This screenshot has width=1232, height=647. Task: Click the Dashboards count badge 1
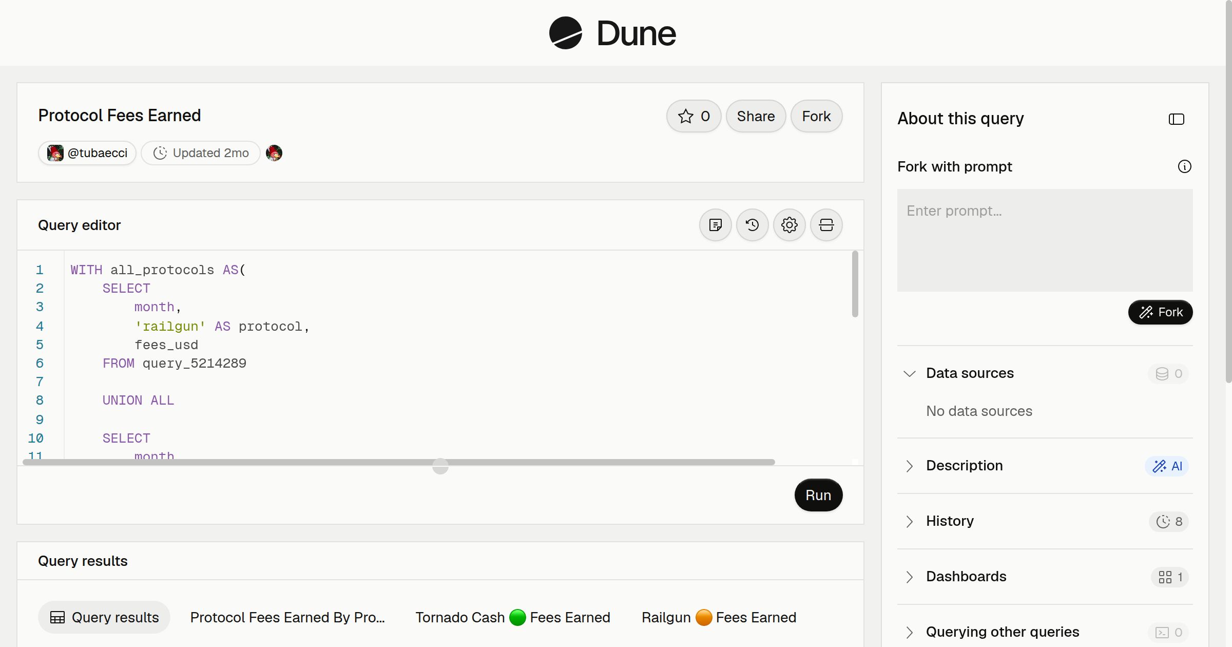click(x=1170, y=577)
